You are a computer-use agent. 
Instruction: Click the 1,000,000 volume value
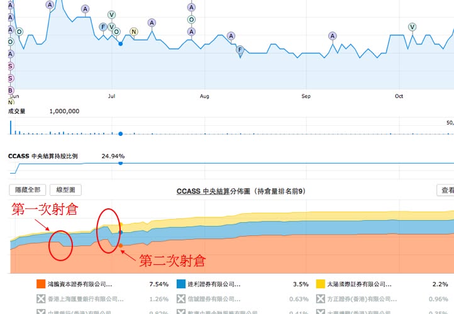(64, 111)
